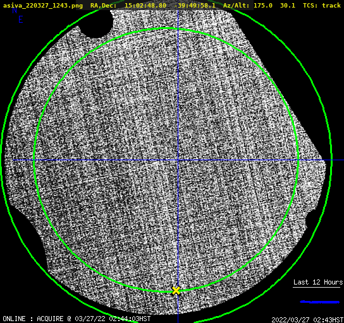The image size is (344, 323).
Task: Click the blue N compass label
Action: pyautogui.click(x=15, y=10)
